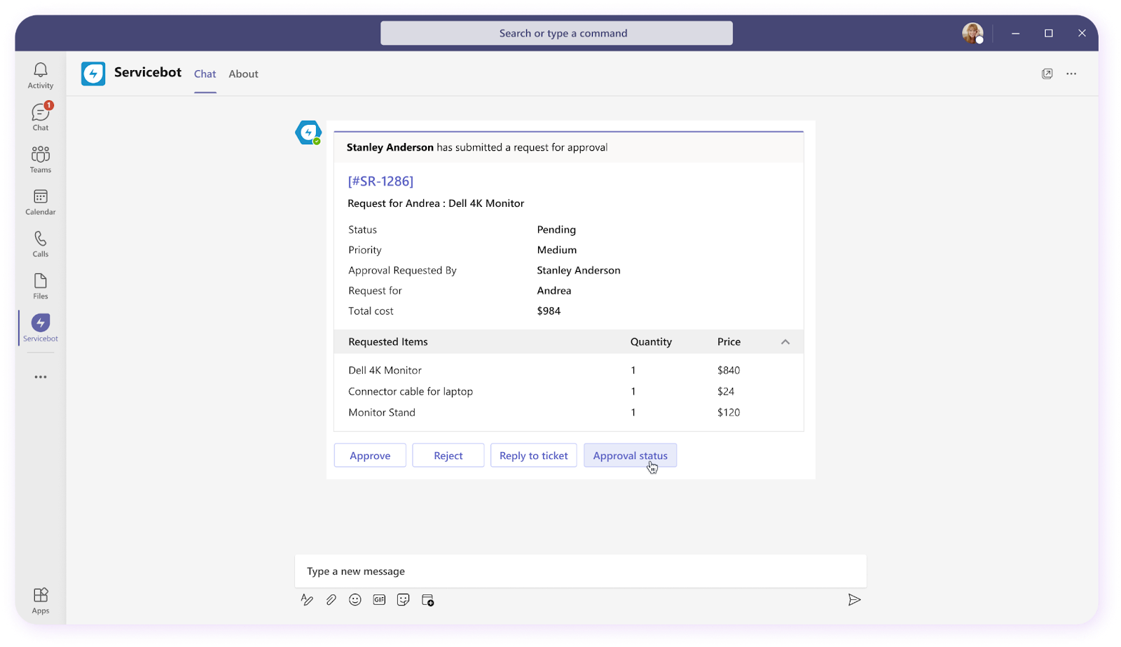Open the GIF picker
The width and height of the screenshot is (1121, 647).
tap(379, 600)
